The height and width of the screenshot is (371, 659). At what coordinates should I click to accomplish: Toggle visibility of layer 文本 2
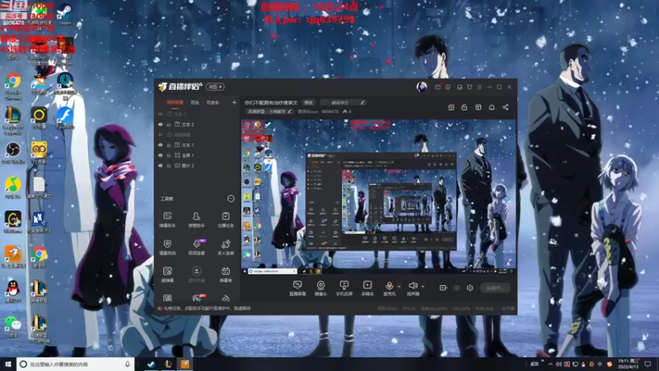[x=160, y=124]
